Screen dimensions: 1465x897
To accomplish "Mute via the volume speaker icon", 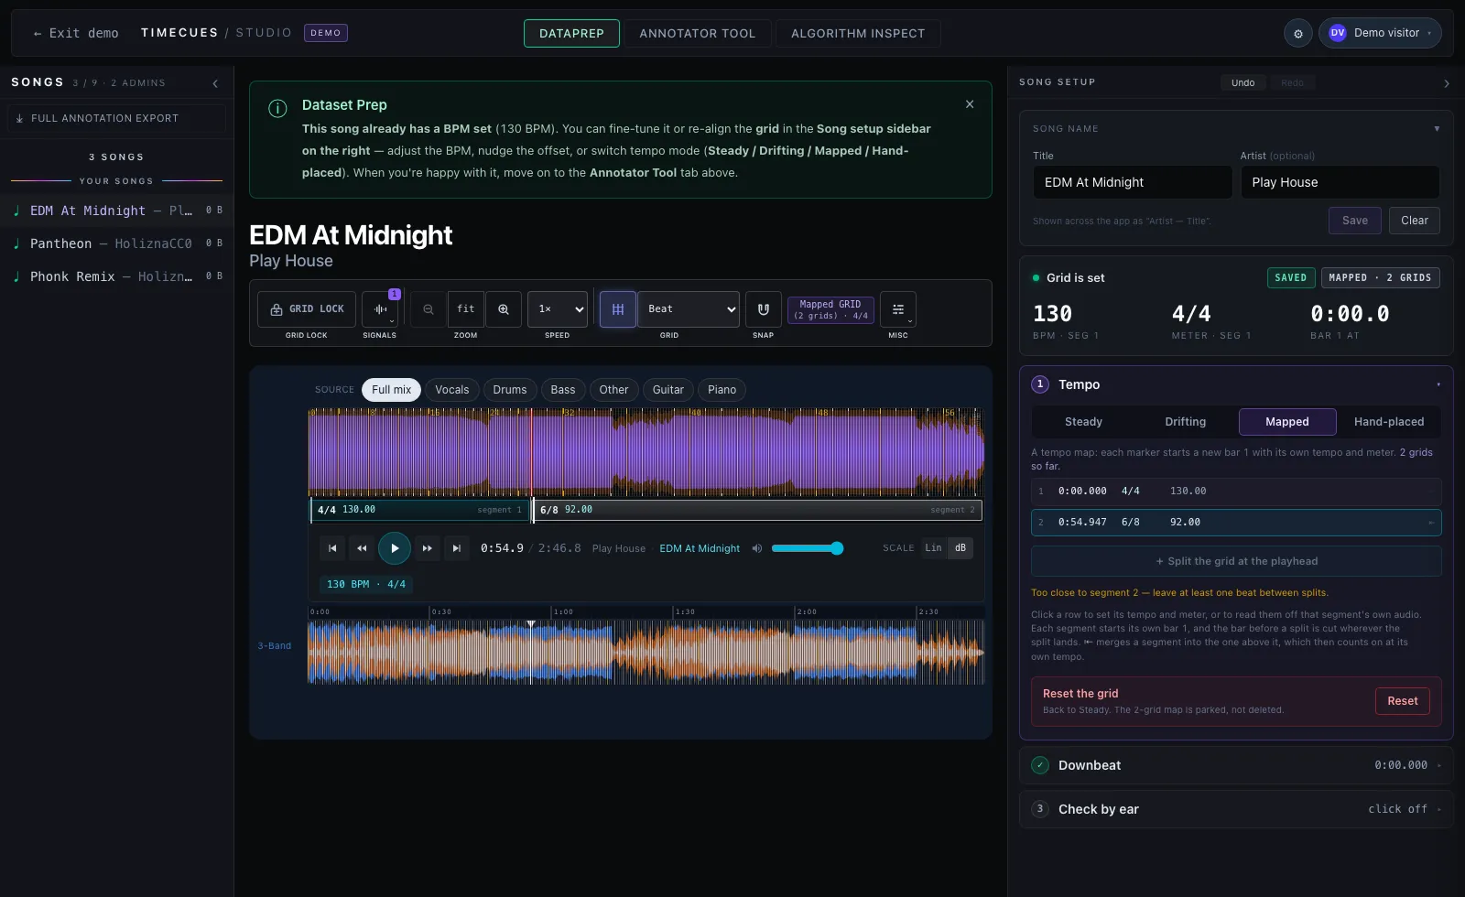I will coord(757,548).
